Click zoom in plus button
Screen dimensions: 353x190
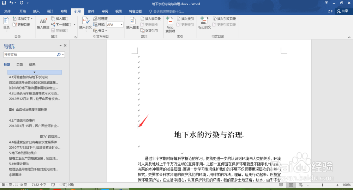click(x=337, y=185)
